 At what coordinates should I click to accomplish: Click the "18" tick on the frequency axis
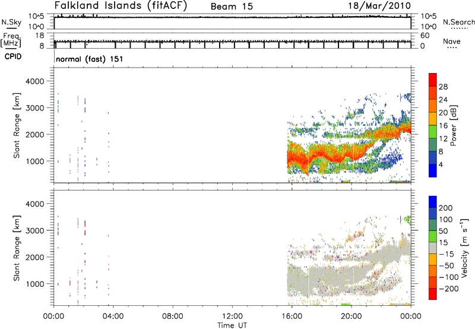pyautogui.click(x=40, y=36)
